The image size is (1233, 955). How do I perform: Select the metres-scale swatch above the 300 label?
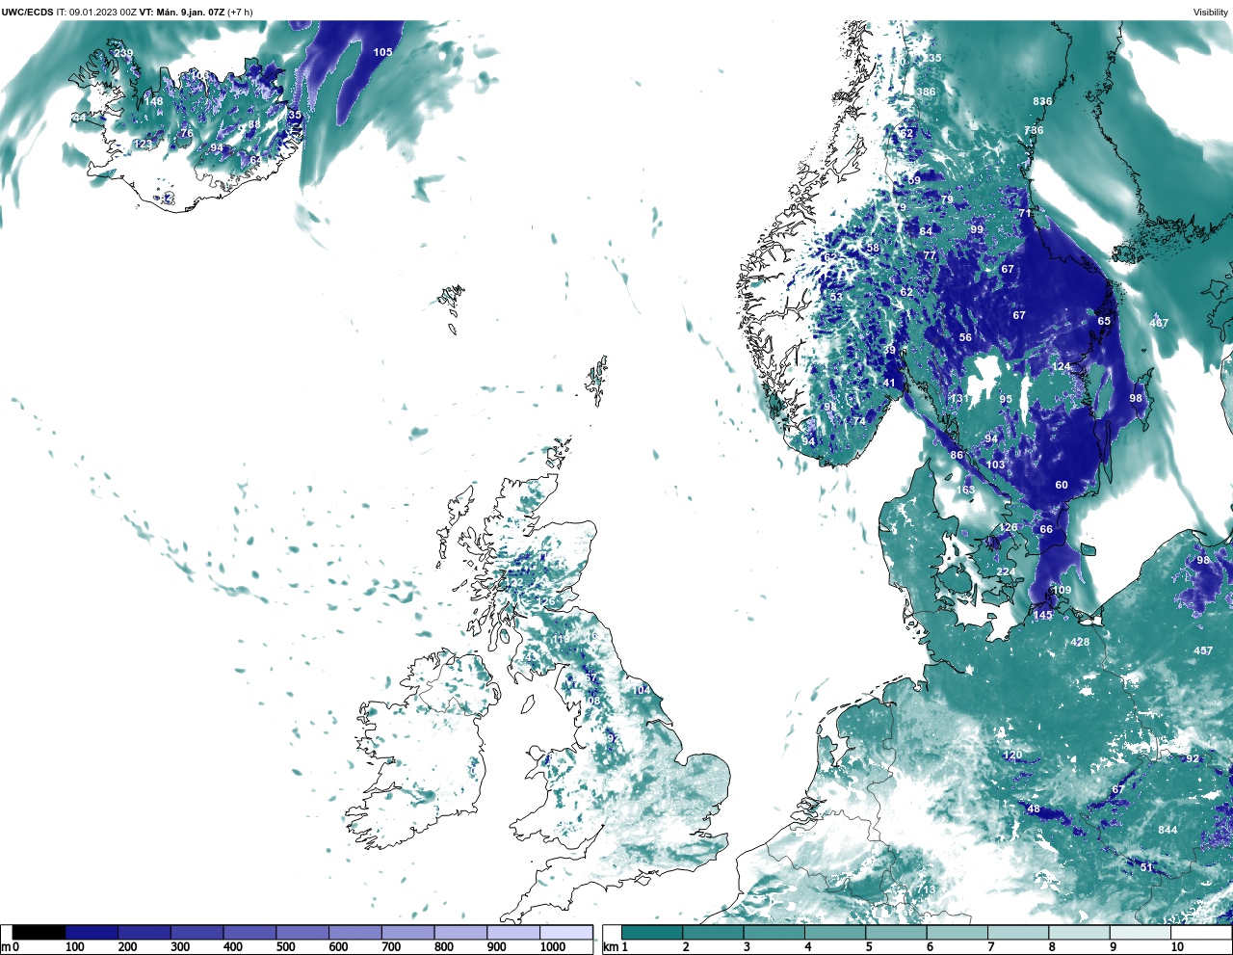197,932
